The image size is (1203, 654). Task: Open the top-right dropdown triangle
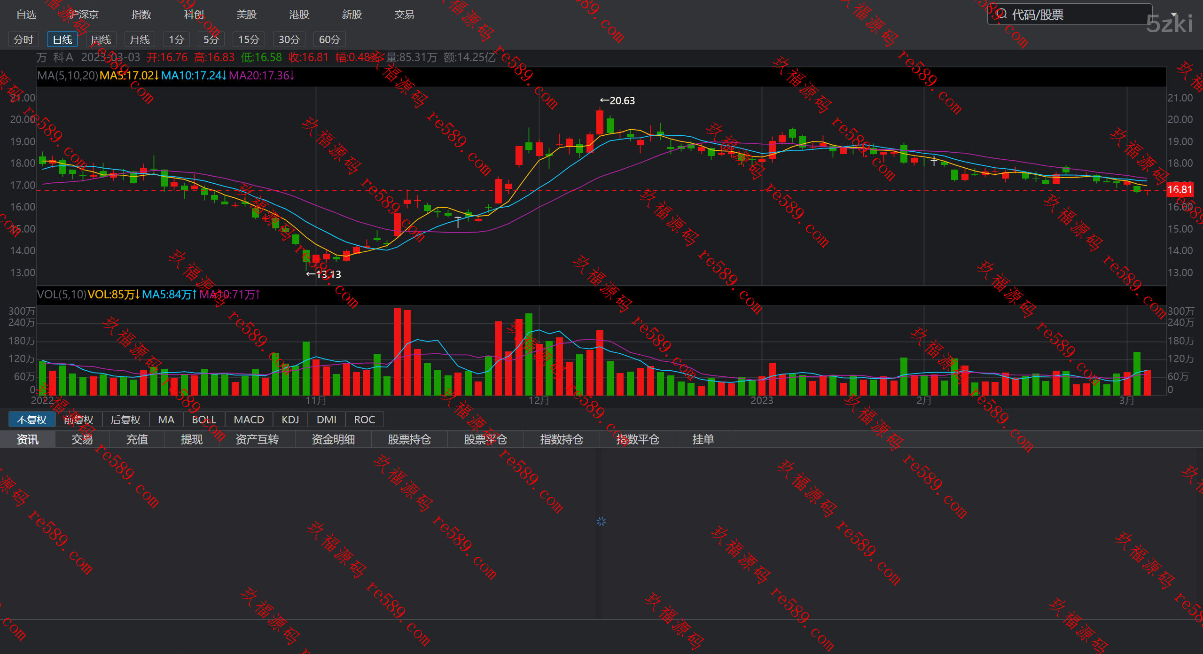point(1174,15)
